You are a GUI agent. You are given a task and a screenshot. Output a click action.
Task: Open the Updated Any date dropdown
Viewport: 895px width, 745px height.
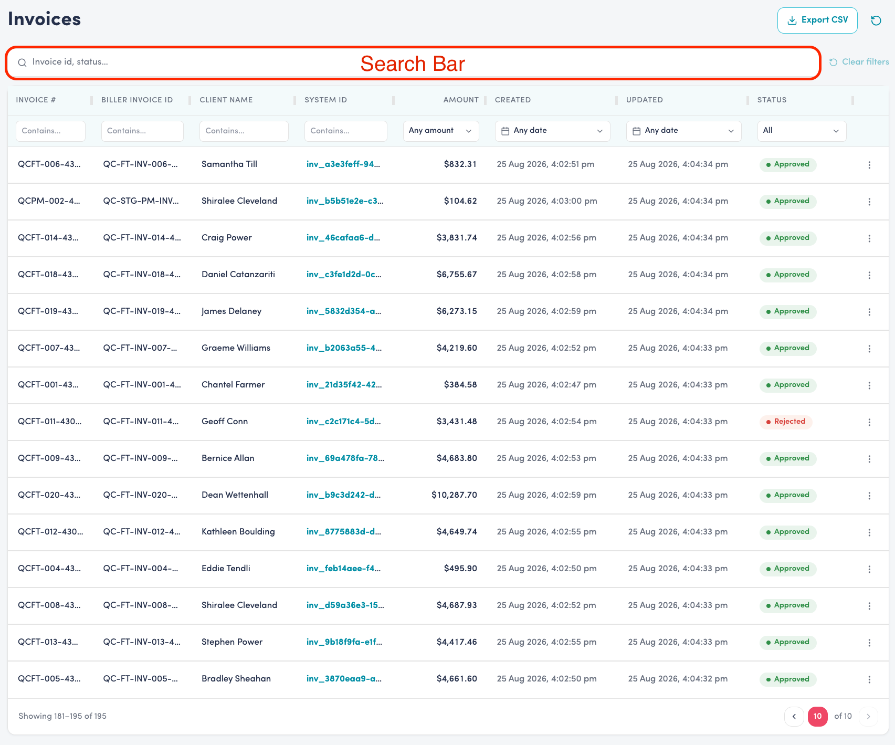tap(683, 131)
